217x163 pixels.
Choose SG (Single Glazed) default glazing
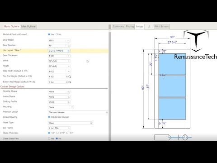click(x=49, y=117)
